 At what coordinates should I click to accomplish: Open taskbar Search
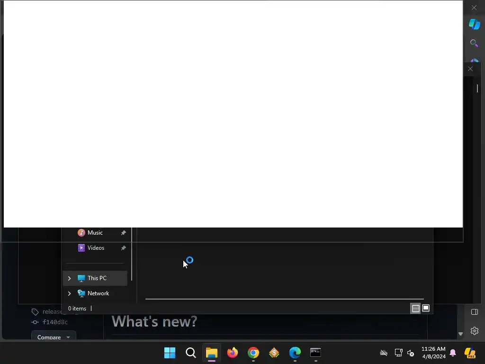pyautogui.click(x=190, y=353)
